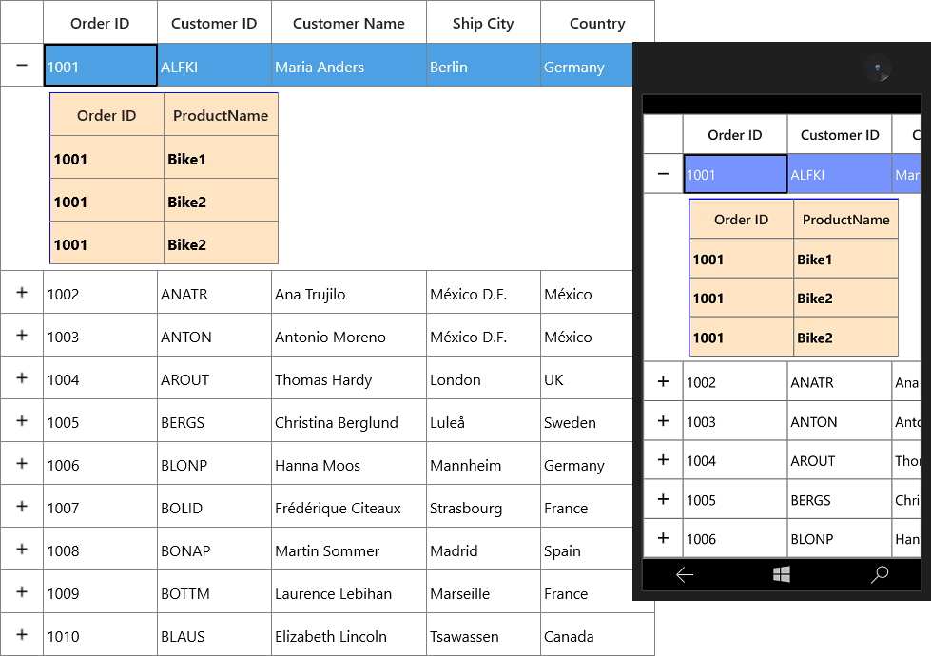Click the Ship City column header
Viewport: 931px width, 656px height.
pos(483,23)
